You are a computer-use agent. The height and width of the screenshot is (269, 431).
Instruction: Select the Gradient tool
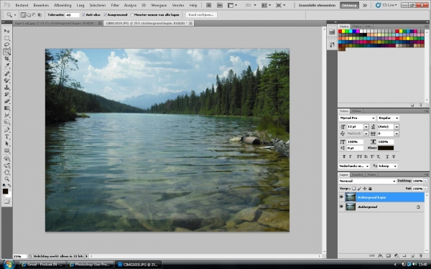tap(7, 108)
